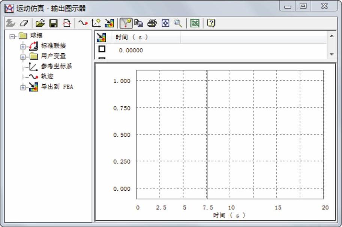
Task: Click the 7.5 x-axis tick label
Action: [x=208, y=208]
